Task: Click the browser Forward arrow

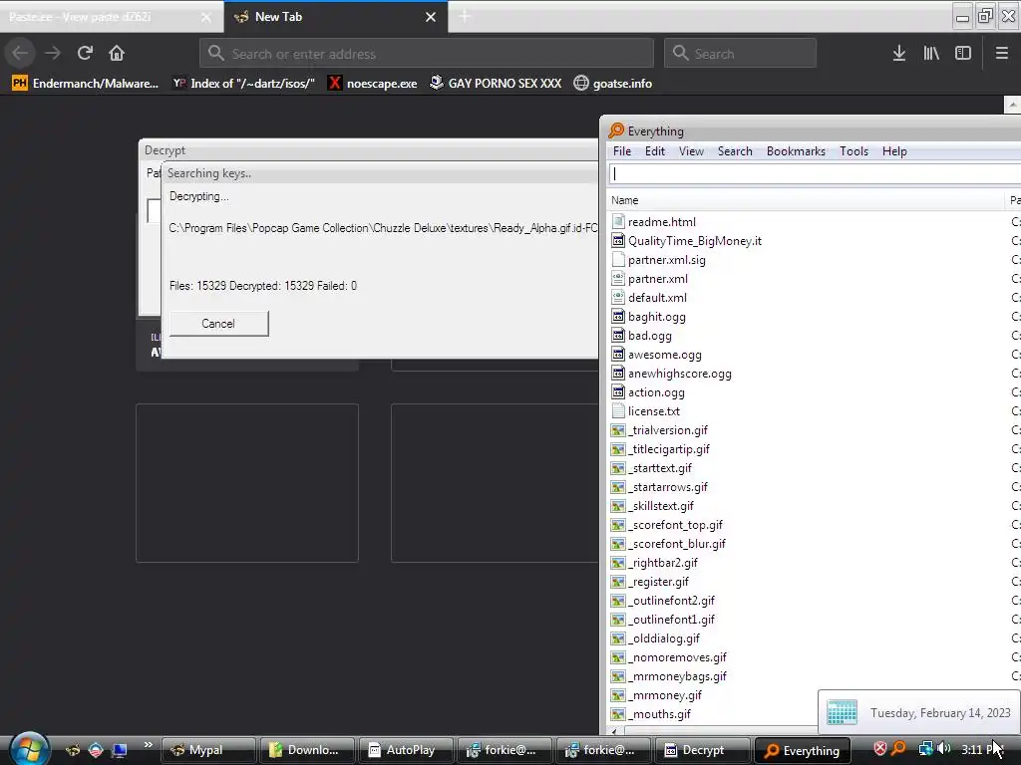Action: pos(53,53)
